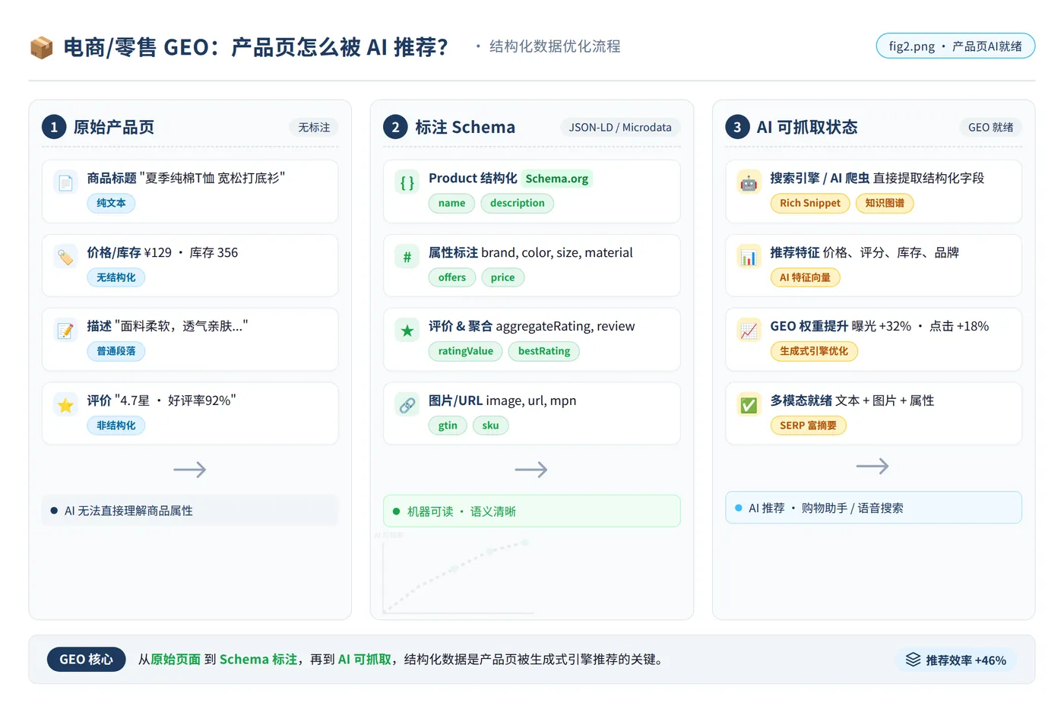Viewport: 1064px width, 709px height.
Task: Click the fig2.png 产品页AI就绪 badge
Action: [x=955, y=46]
